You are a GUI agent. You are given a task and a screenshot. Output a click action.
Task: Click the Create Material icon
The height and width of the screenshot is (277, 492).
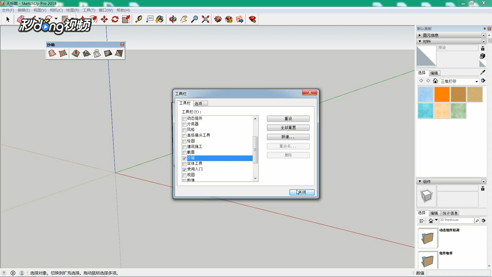pos(483,56)
